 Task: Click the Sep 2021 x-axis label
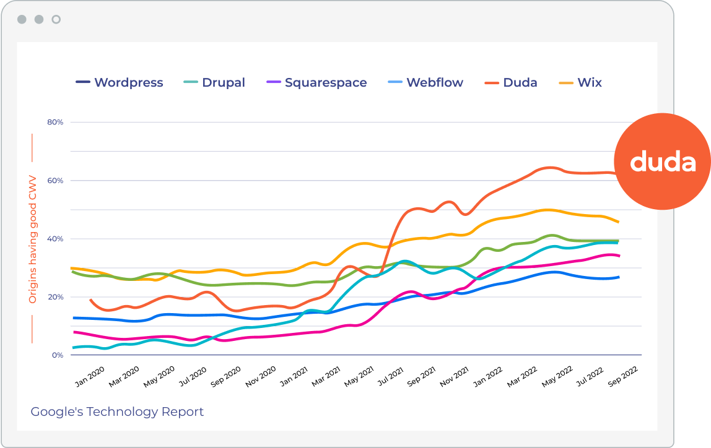point(421,376)
